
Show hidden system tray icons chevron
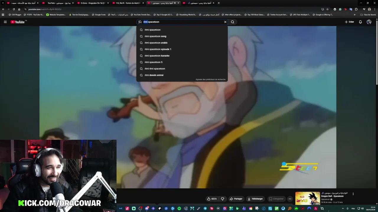point(343,208)
